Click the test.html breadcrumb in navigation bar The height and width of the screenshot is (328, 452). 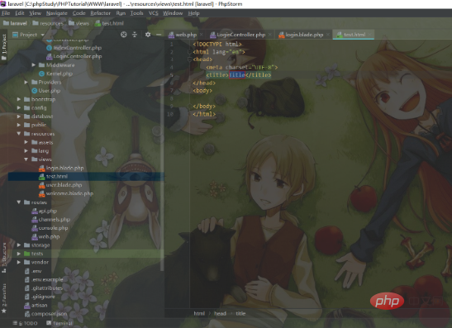tap(109, 23)
